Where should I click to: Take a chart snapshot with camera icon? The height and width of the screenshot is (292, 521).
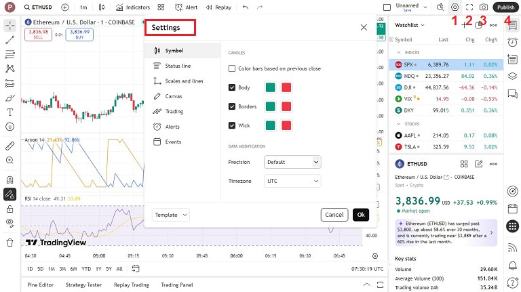pos(484,7)
